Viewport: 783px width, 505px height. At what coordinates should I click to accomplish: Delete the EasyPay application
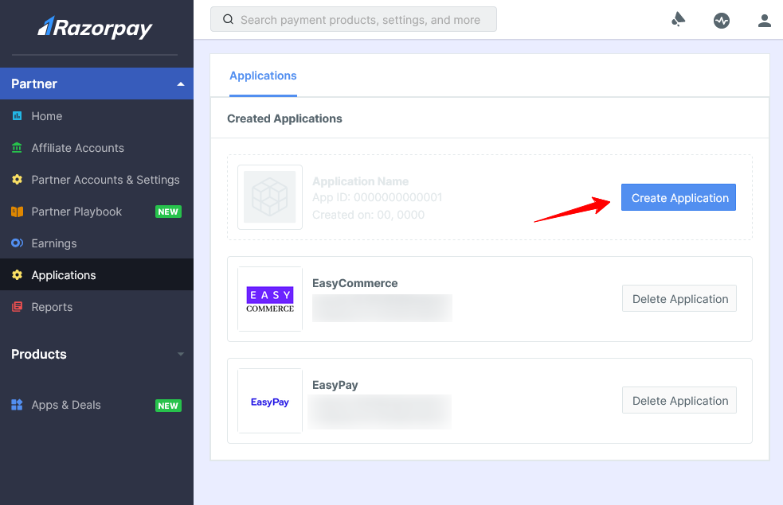(x=679, y=400)
